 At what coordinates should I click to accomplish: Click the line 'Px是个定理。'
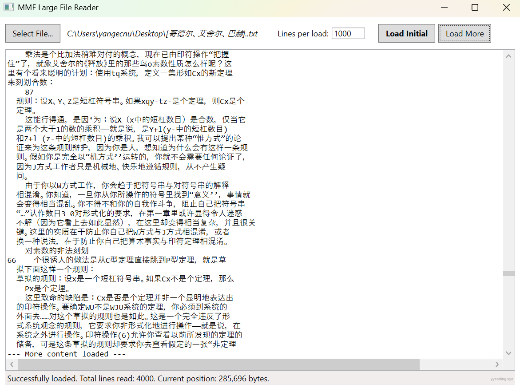pos(47,288)
